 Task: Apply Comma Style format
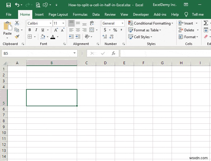(x=122, y=30)
